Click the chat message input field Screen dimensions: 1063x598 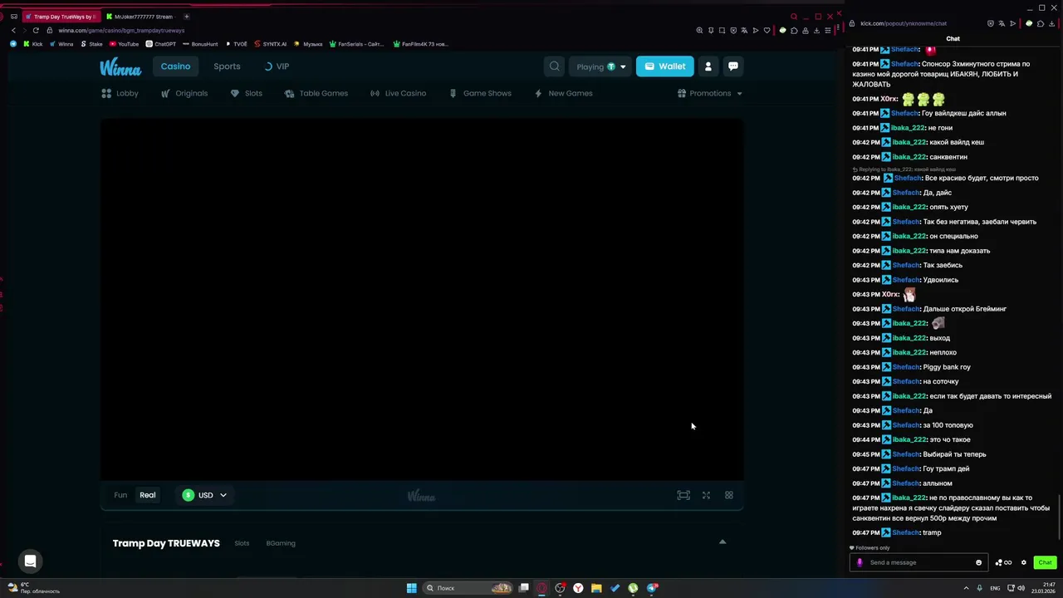pyautogui.click(x=918, y=562)
